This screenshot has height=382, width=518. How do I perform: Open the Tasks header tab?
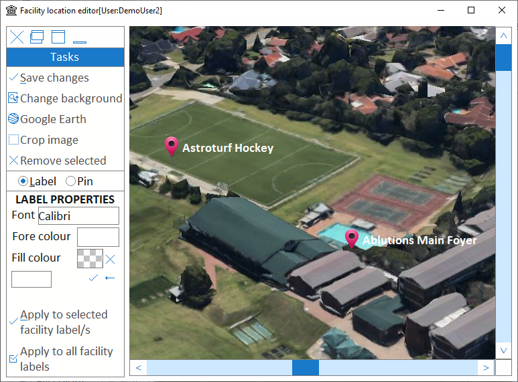[x=65, y=58]
